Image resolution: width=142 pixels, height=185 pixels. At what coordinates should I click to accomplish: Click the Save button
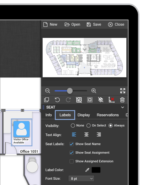click(x=94, y=25)
